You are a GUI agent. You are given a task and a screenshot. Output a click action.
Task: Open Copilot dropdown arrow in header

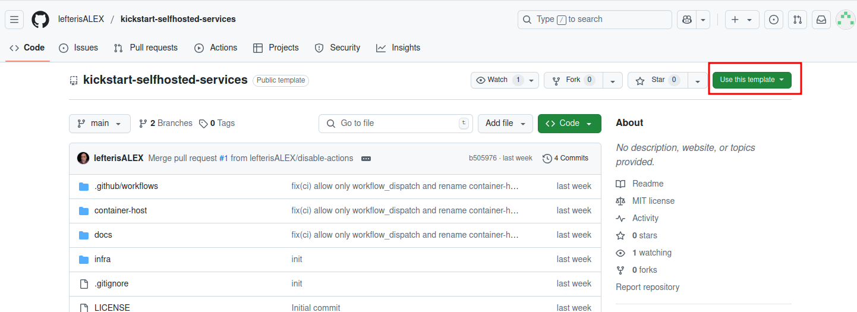tap(704, 20)
